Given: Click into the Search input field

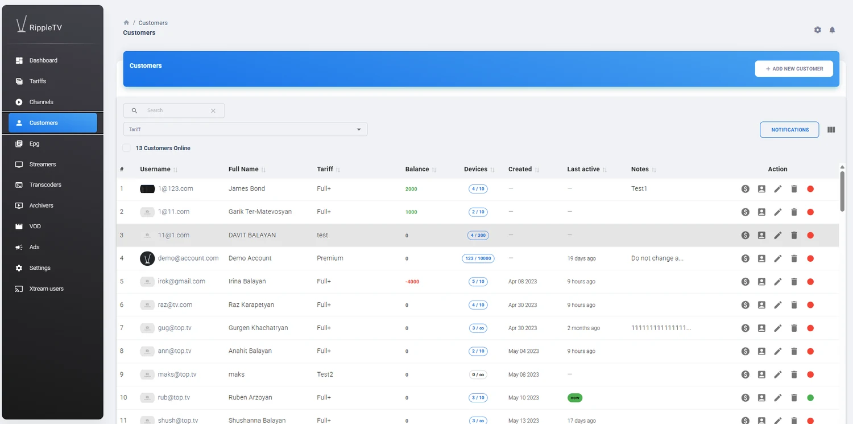Looking at the screenshot, I should [174, 110].
